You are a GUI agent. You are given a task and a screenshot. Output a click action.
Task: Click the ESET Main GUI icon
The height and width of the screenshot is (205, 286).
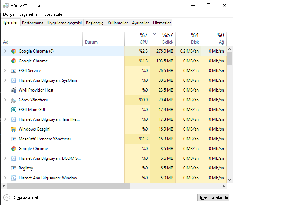pos(14,110)
